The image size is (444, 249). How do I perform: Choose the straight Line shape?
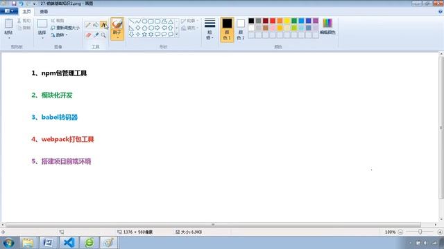[x=131, y=21]
